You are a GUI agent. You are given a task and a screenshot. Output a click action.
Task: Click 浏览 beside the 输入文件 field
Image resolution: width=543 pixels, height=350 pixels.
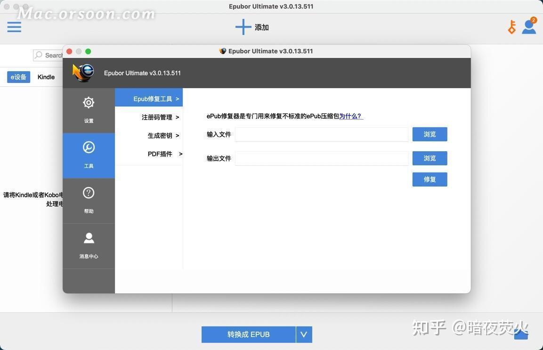(x=429, y=134)
